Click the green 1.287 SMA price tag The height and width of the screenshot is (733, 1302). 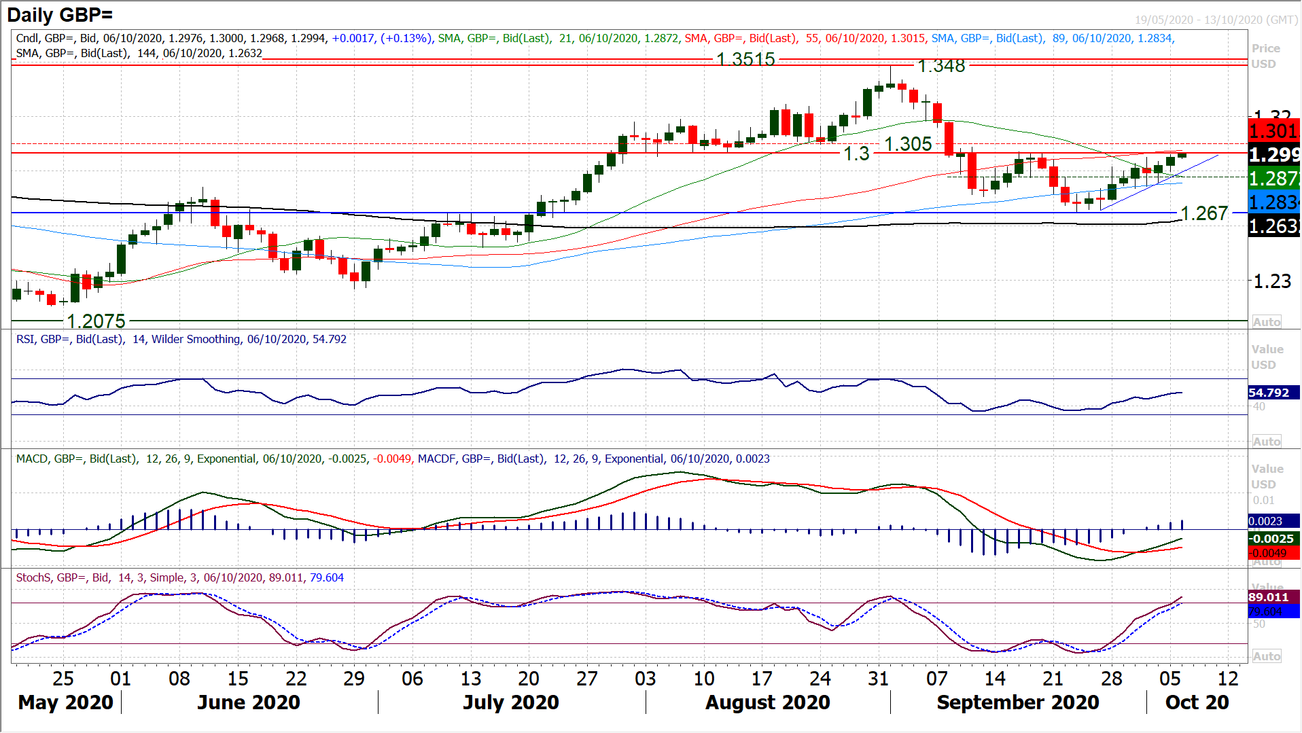(x=1273, y=179)
